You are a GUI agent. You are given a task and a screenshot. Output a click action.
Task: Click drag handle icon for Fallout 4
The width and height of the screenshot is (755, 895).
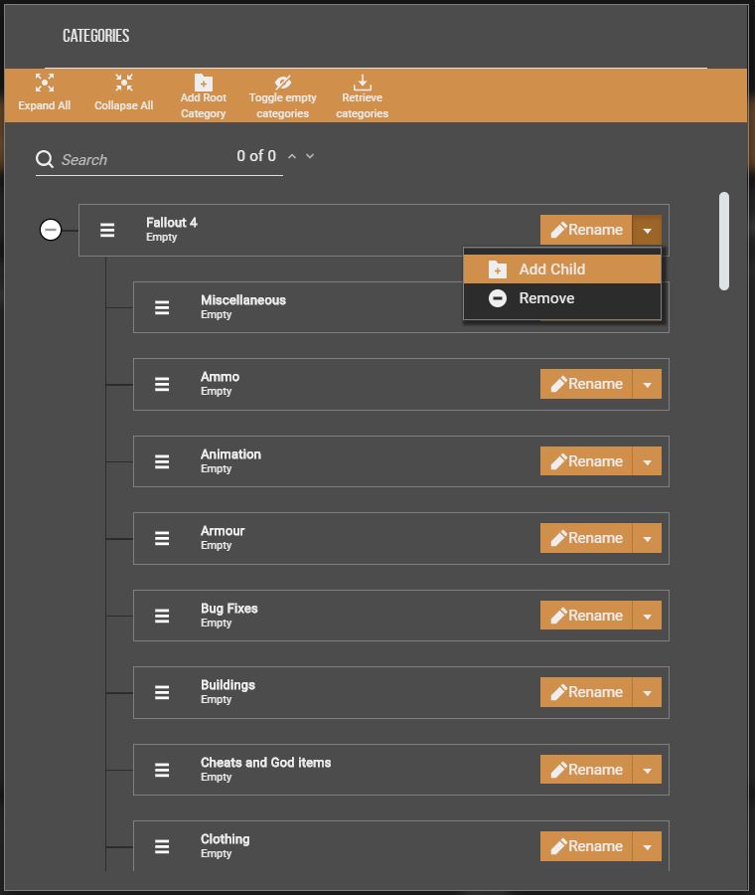[107, 230]
